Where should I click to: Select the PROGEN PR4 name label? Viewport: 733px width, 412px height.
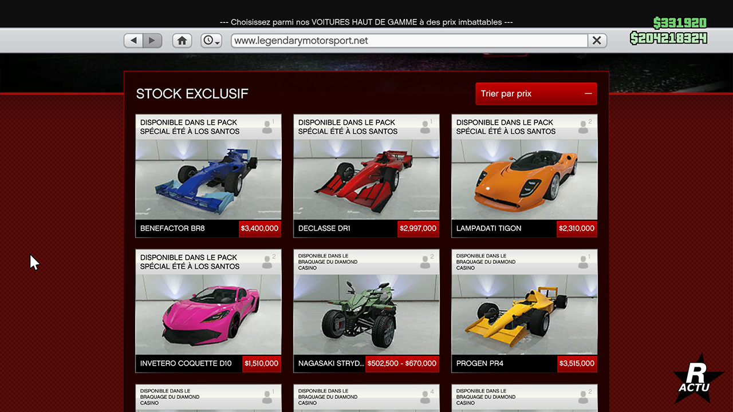click(480, 363)
